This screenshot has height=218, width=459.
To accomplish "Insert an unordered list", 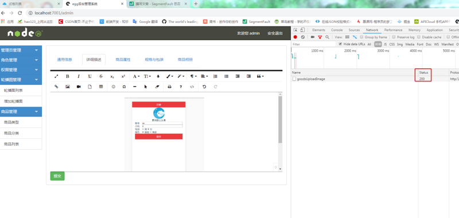I will point(226,76).
